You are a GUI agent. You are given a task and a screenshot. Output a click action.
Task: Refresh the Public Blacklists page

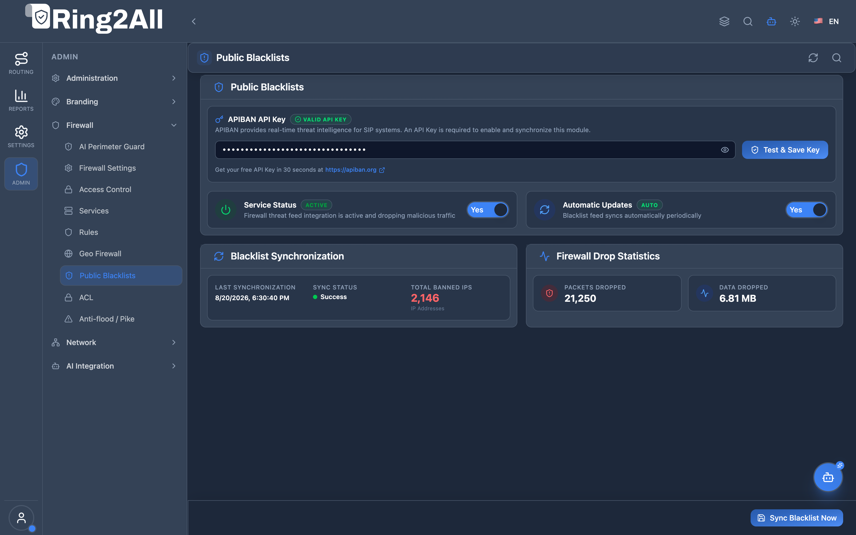[813, 58]
